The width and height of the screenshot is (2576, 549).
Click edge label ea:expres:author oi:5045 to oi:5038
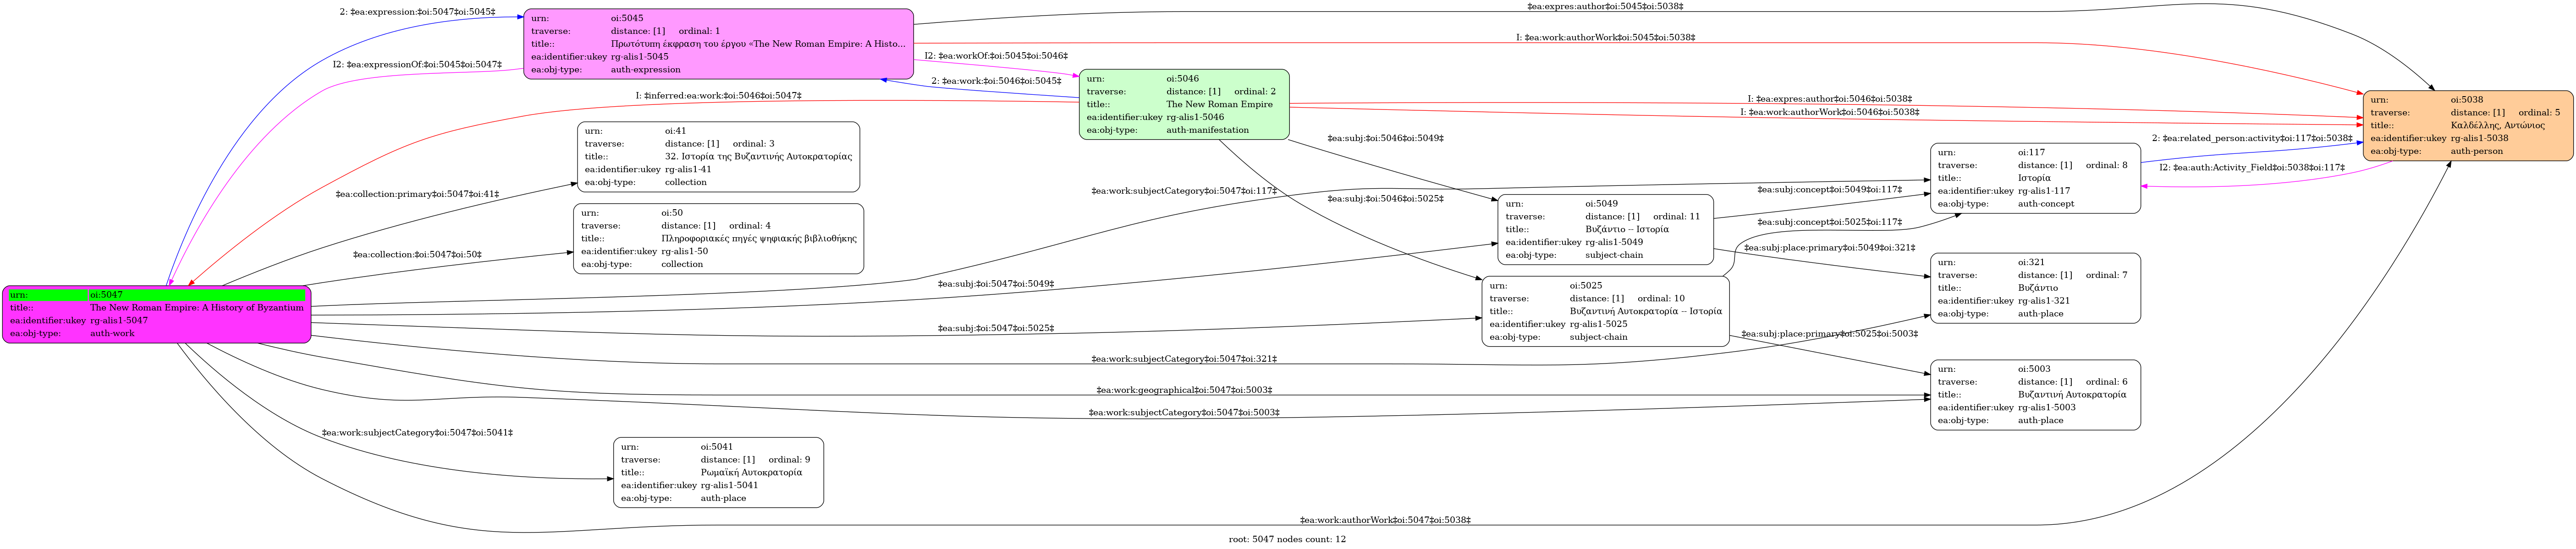click(x=1605, y=7)
